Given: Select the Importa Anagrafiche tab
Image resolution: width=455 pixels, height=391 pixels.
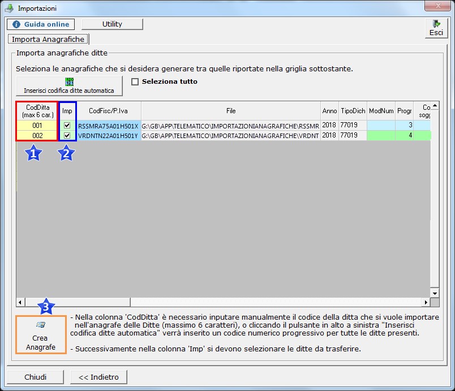Looking at the screenshot, I should point(48,39).
